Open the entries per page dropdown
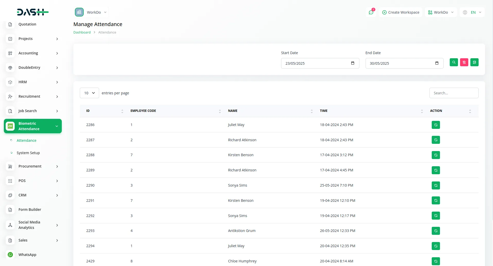The height and width of the screenshot is (266, 493). pos(89,93)
